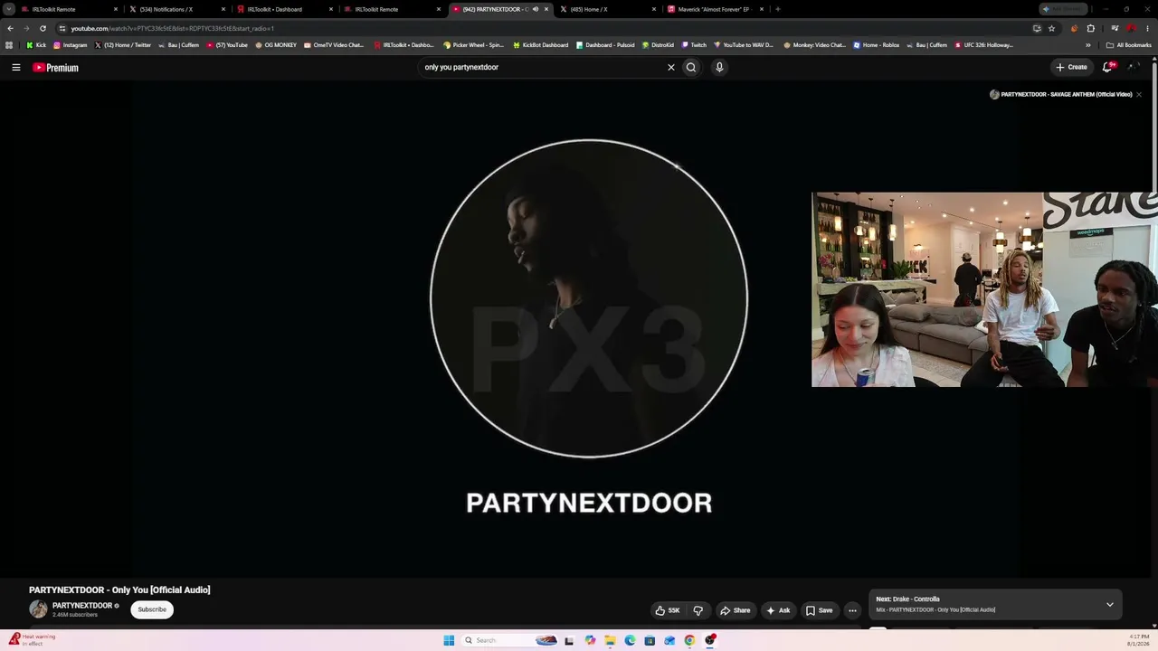The width and height of the screenshot is (1158, 651).
Task: Focus the Chrome address bar URL
Action: click(543, 28)
